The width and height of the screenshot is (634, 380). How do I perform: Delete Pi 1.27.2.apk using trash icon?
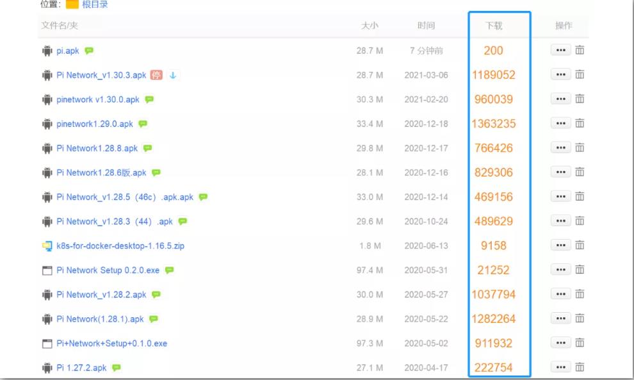580,367
